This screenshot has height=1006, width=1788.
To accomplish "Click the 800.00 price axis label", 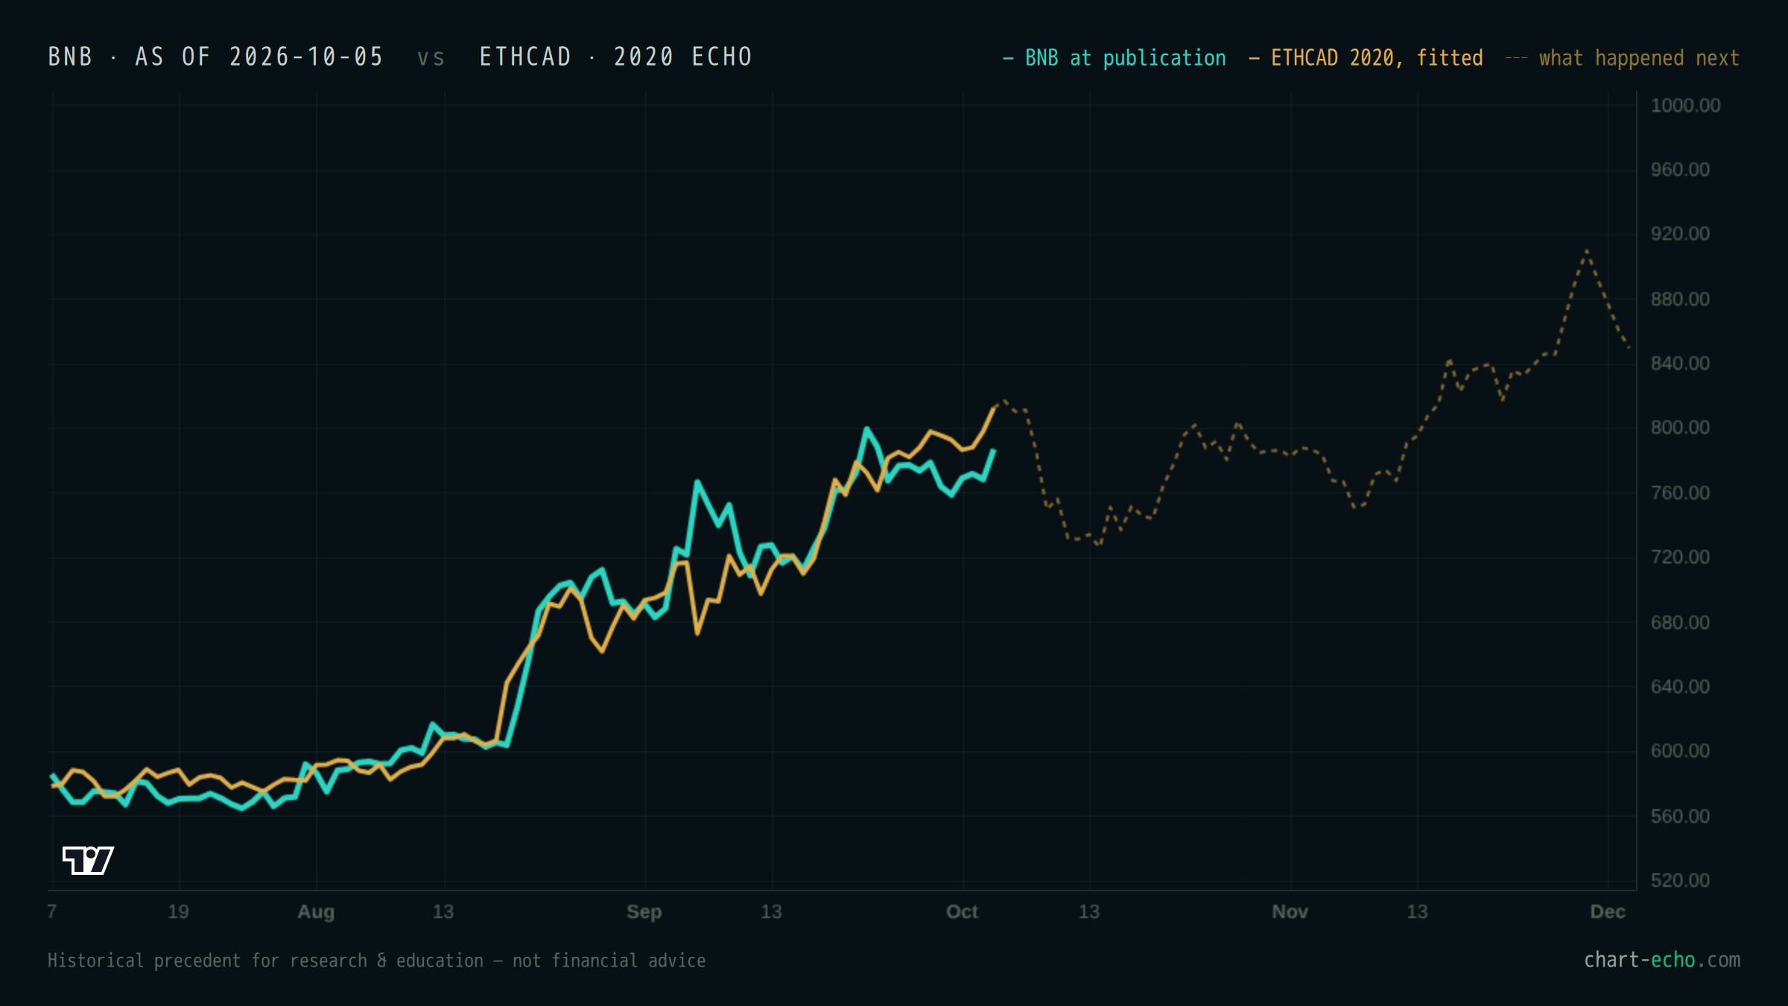I will [x=1680, y=428].
